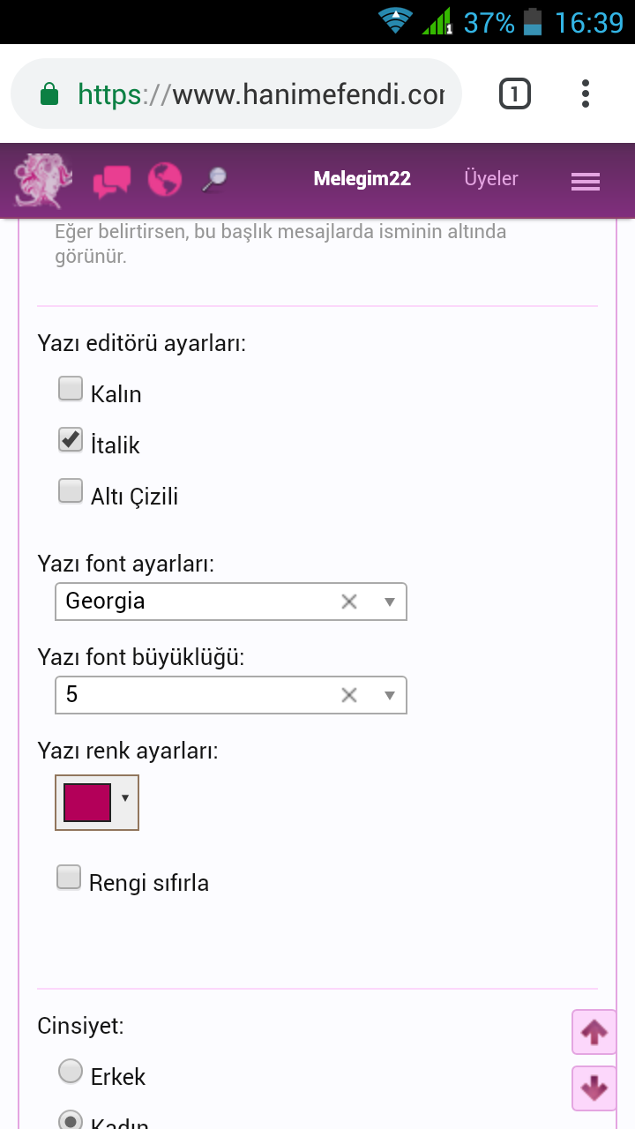Open the hamburger menu icon
The width and height of the screenshot is (635, 1129).
586,181
